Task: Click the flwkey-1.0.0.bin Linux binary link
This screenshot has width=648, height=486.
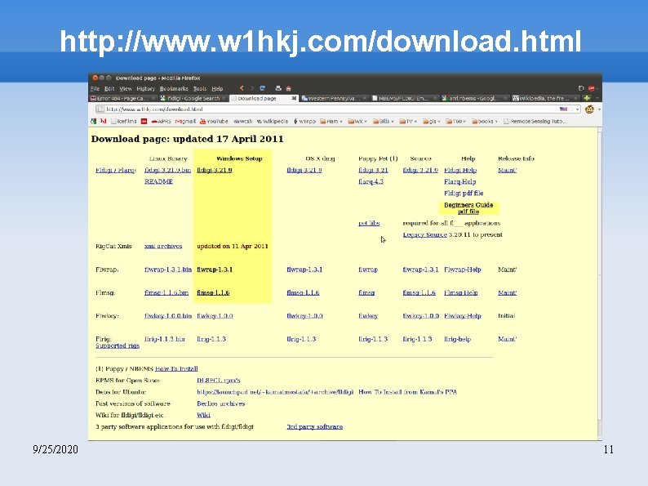Action: pyautogui.click(x=168, y=315)
